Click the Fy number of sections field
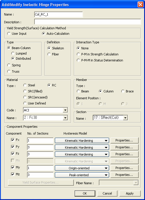Screen dimensions: 145x200 [40, 147]
